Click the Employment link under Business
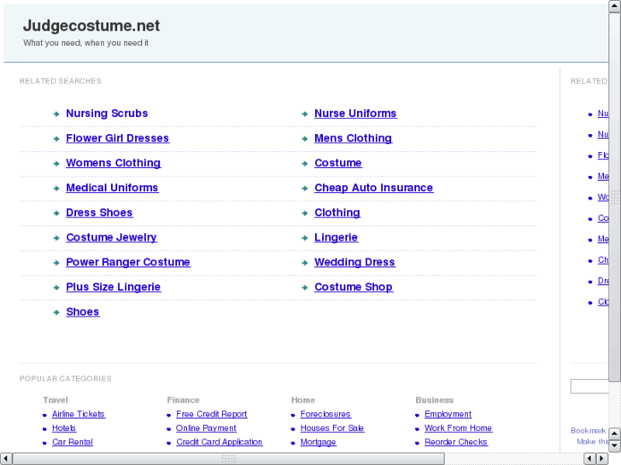 [x=448, y=414]
